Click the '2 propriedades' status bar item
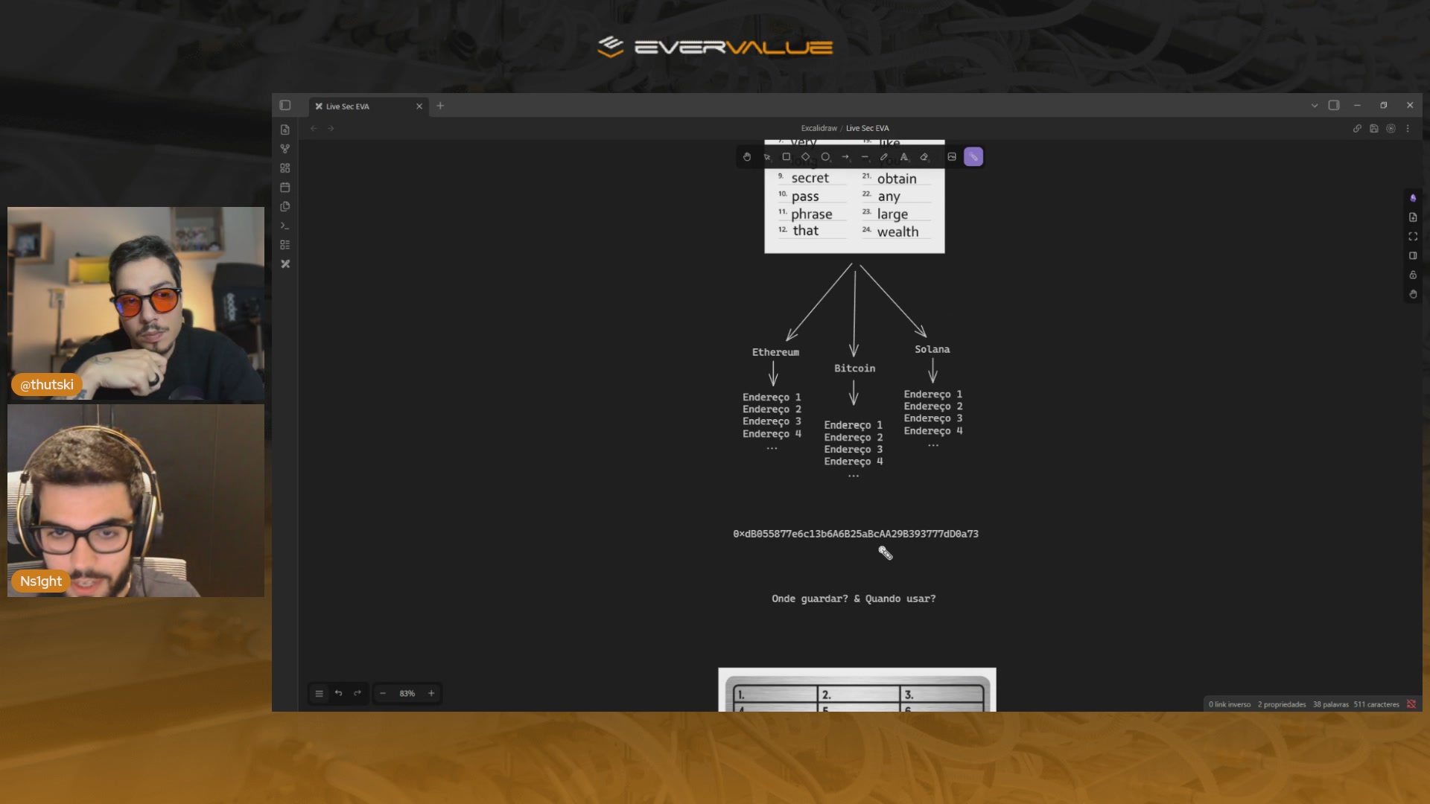Image resolution: width=1430 pixels, height=804 pixels. pos(1282,705)
